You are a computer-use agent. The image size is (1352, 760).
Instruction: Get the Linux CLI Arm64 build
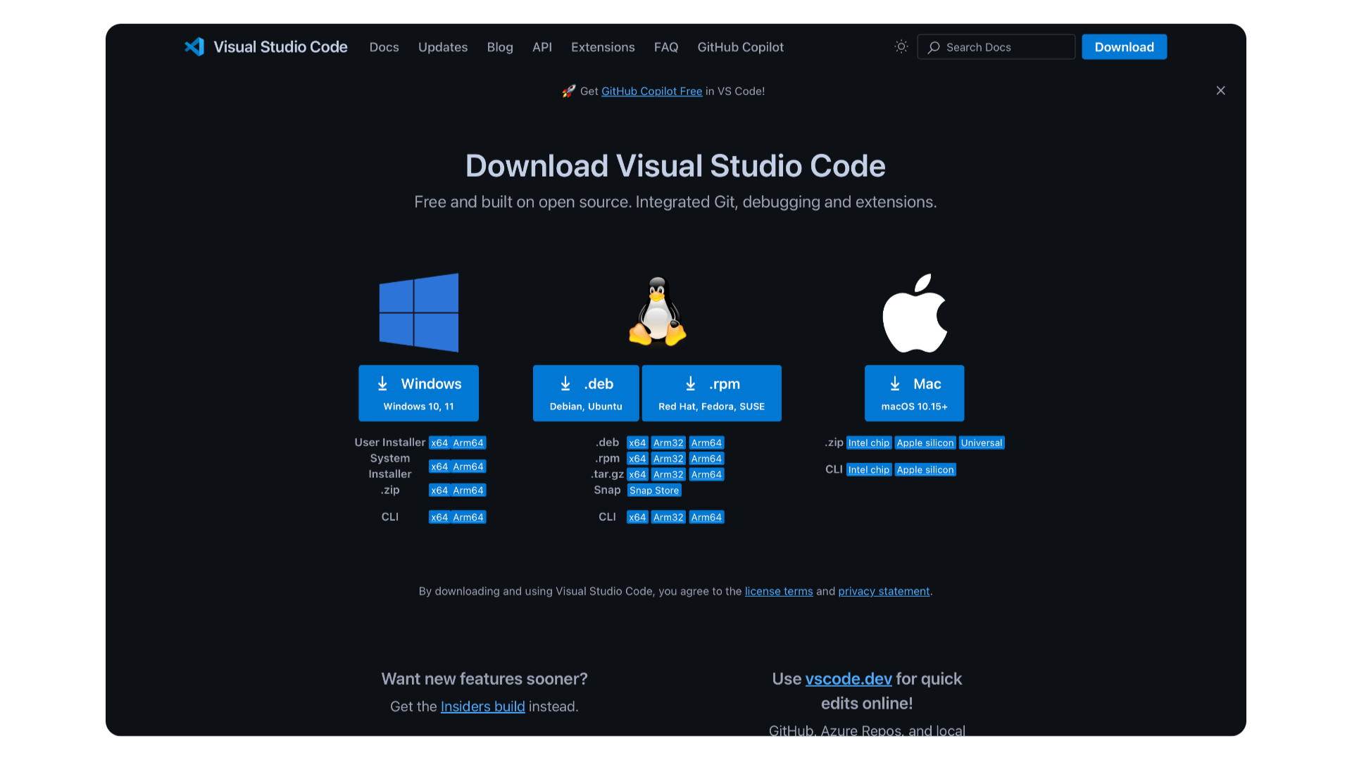[x=706, y=518]
